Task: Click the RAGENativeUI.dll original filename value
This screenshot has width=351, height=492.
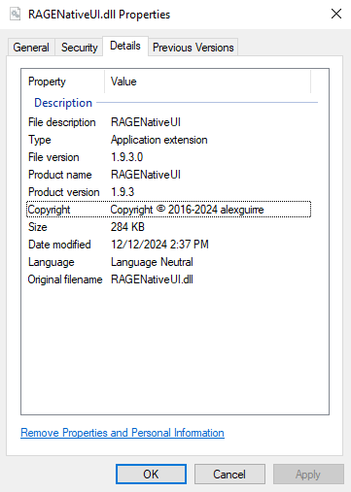Action: click(x=152, y=279)
